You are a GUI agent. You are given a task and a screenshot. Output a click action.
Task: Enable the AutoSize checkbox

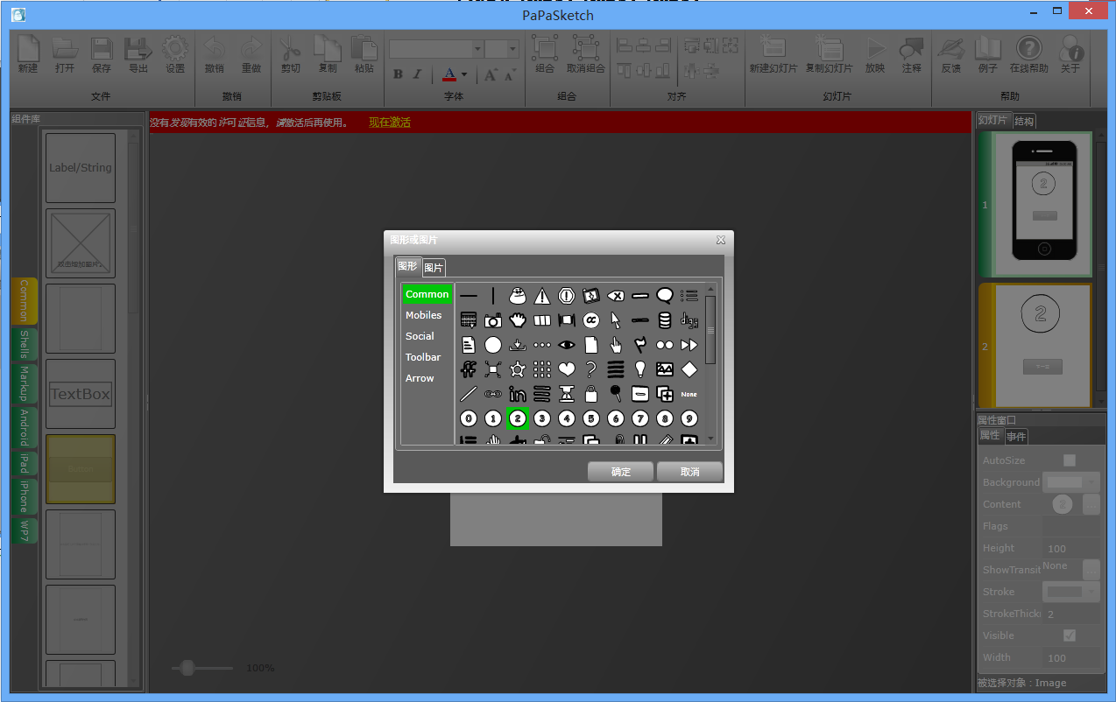pyautogui.click(x=1069, y=460)
